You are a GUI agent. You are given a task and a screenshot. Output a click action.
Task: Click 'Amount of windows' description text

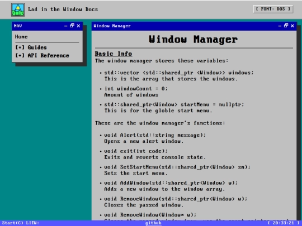coord(131,95)
